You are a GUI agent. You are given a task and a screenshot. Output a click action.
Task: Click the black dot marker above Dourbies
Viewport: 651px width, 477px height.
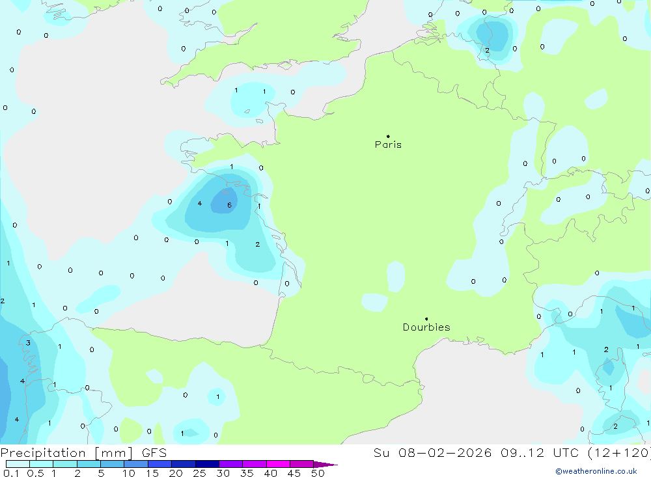pos(426,319)
